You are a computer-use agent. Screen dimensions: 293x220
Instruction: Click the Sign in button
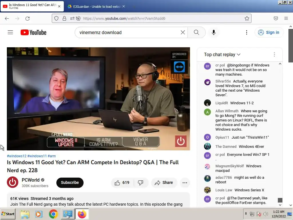pos(269,32)
